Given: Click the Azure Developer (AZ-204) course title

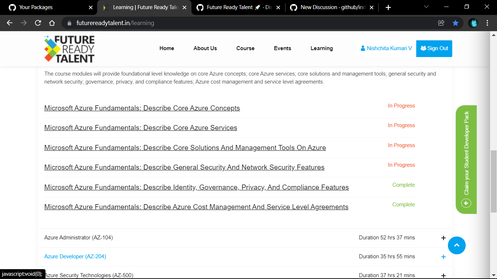Looking at the screenshot, I should pos(75,256).
